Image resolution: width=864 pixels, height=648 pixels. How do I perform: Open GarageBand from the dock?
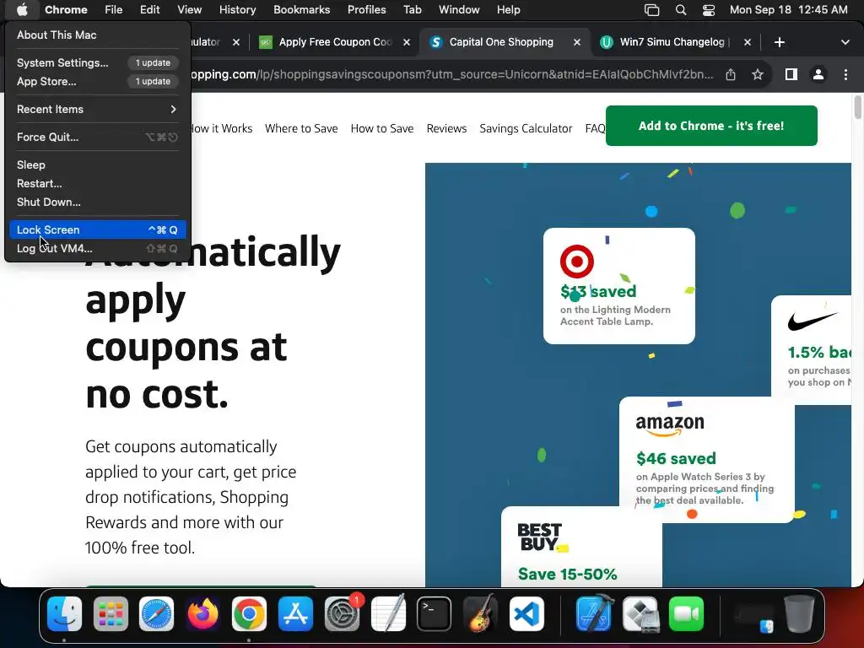click(480, 614)
